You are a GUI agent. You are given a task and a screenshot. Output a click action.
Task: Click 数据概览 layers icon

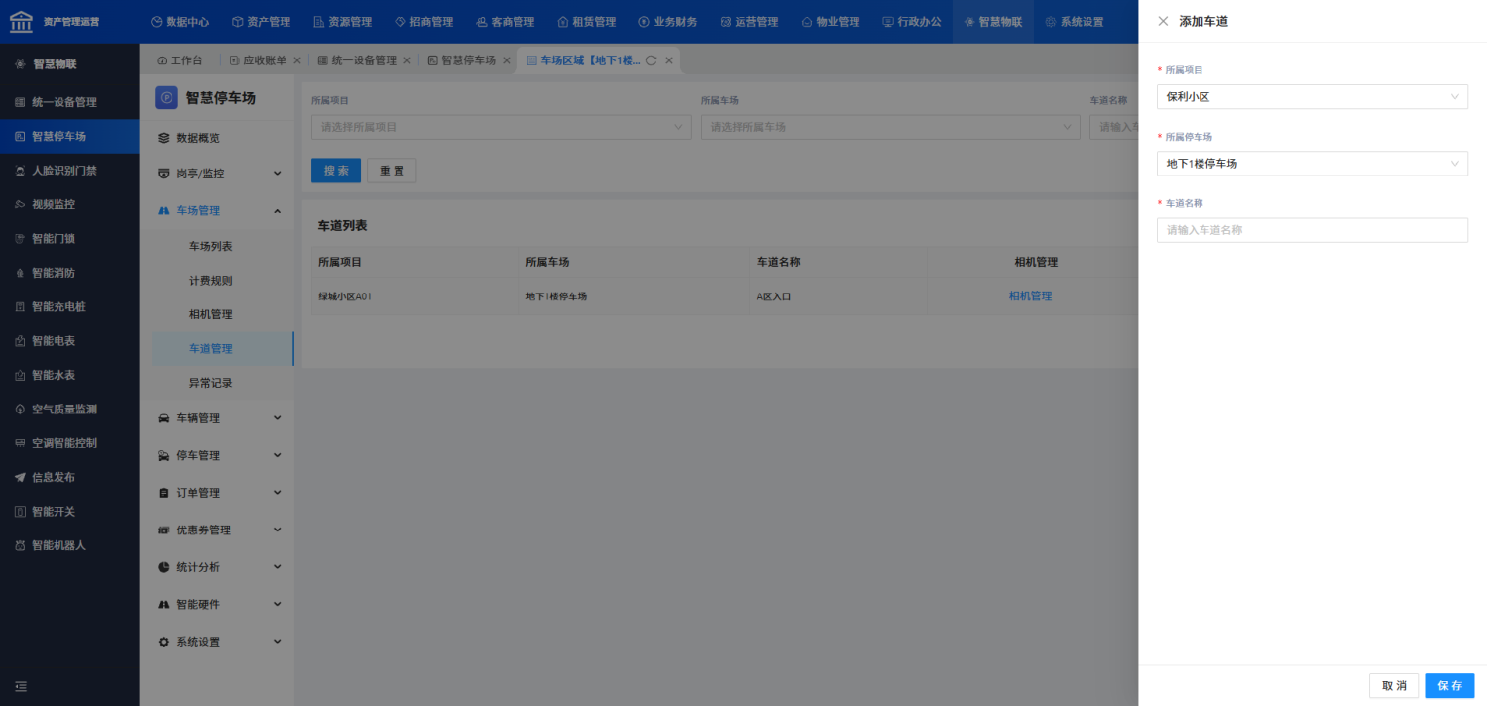[164, 138]
